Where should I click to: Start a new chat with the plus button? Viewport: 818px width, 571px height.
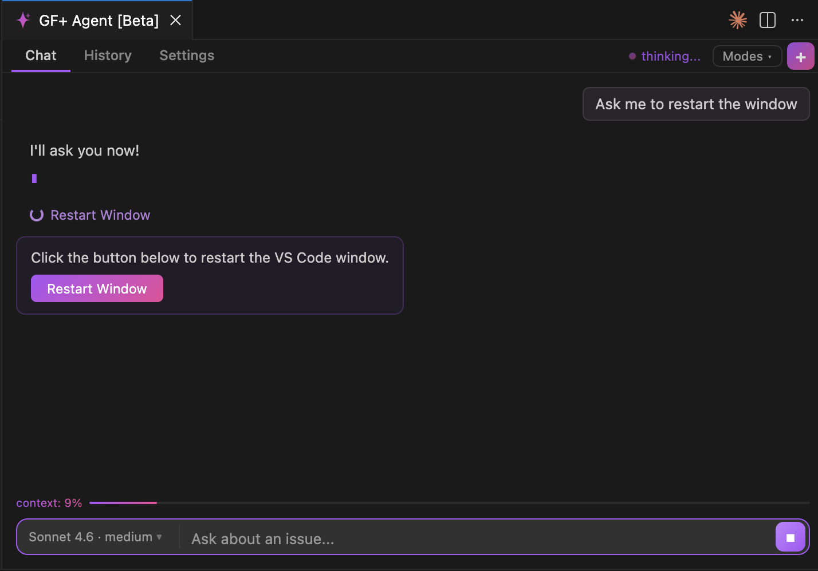(x=800, y=56)
